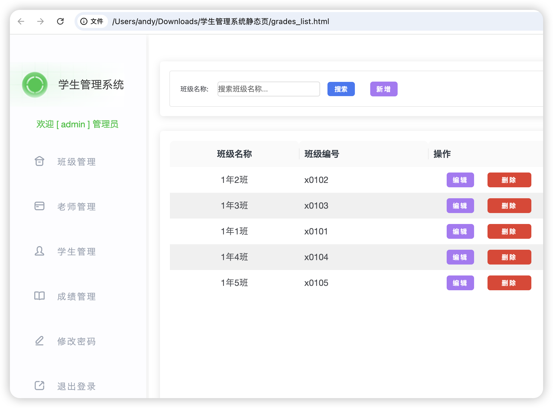This screenshot has width=553, height=408.
Task: Click the grades management book icon
Action: tap(39, 296)
